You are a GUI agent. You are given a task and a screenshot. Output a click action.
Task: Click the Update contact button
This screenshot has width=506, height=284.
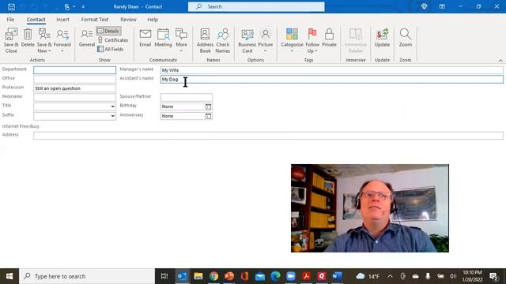382,38
